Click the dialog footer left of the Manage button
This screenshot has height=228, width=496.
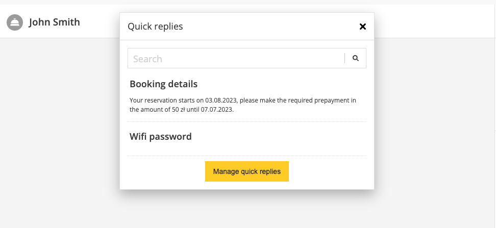[163, 172]
